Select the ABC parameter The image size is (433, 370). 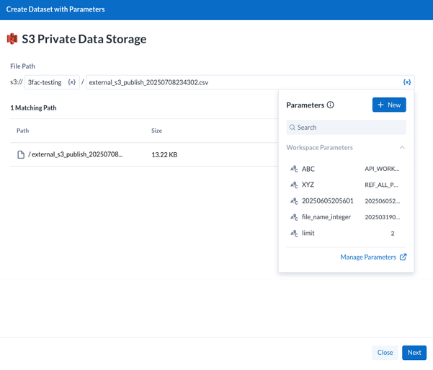[346, 169]
